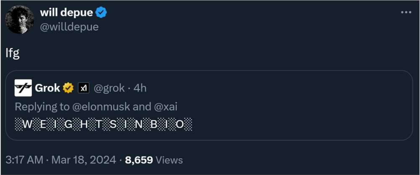Click Grok's profile avatar icon

pos(23,88)
